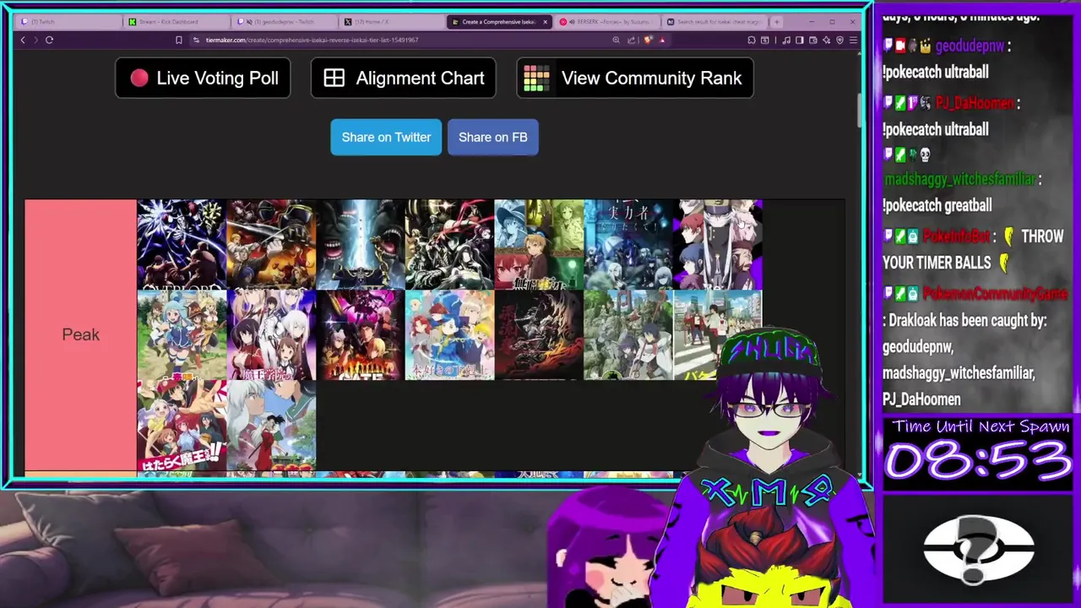This screenshot has width=1081, height=608.
Task: Click chat username PJ_DaHoomen
Action: [975, 103]
